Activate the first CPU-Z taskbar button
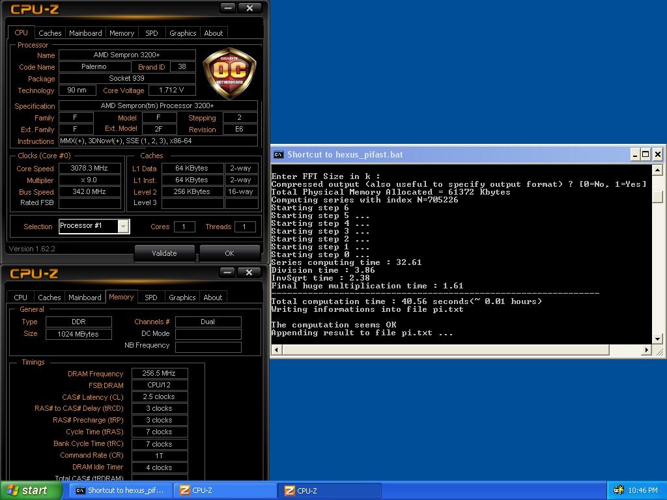Screen dimensions: 667x500 point(226,490)
